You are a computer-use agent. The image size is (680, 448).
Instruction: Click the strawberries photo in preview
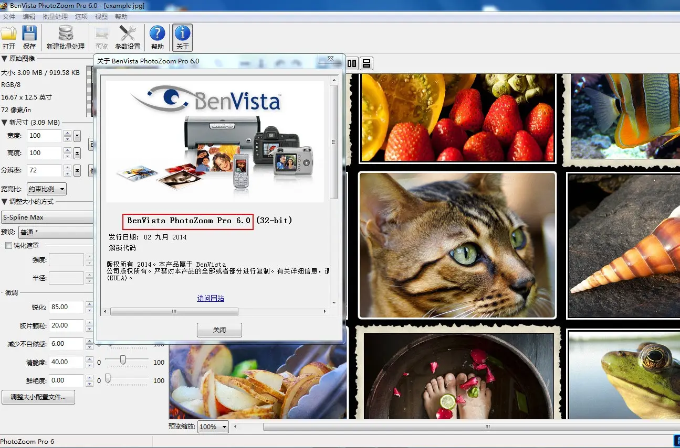(x=457, y=118)
